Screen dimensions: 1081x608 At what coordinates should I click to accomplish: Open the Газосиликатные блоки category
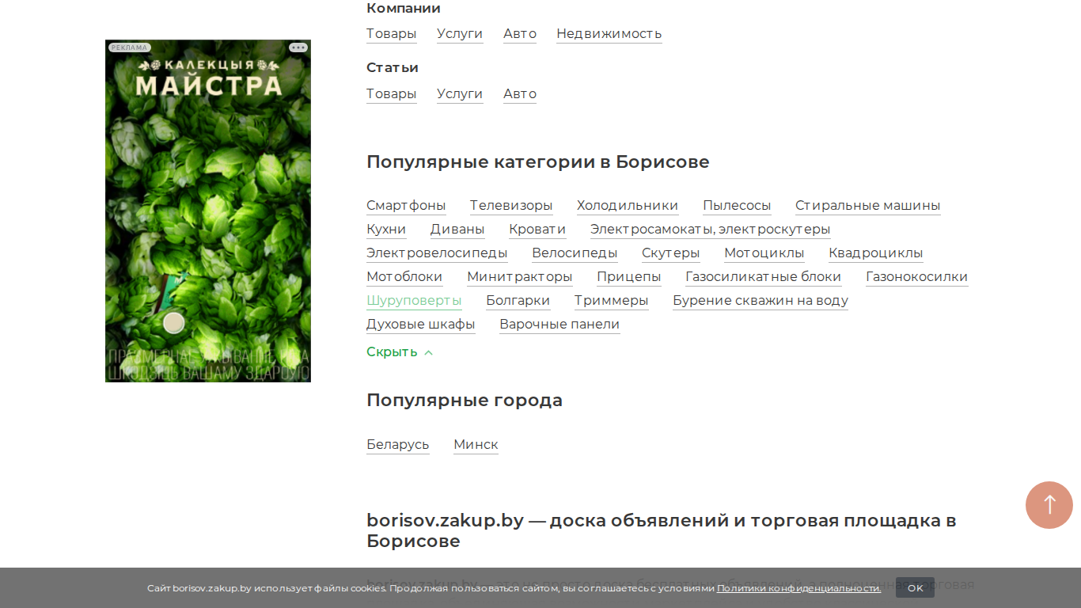764,277
